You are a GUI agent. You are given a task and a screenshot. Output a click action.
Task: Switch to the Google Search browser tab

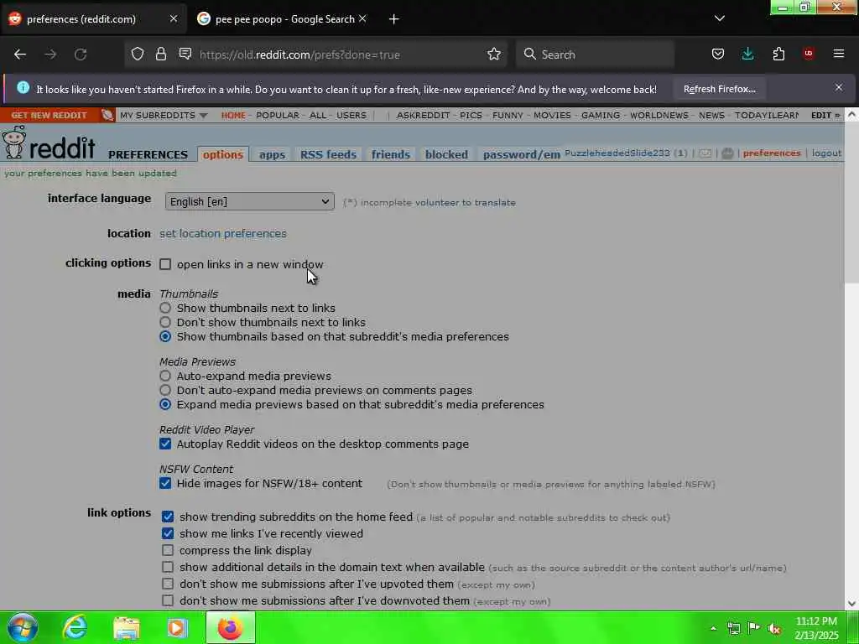[282, 19]
